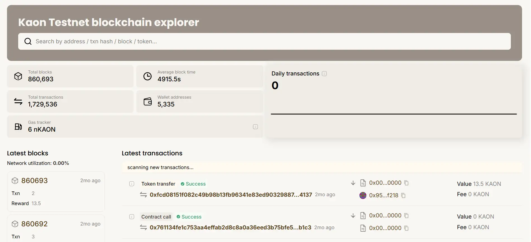Click the Total blocks stat card
Image resolution: width=531 pixels, height=242 pixels.
[x=70, y=76]
